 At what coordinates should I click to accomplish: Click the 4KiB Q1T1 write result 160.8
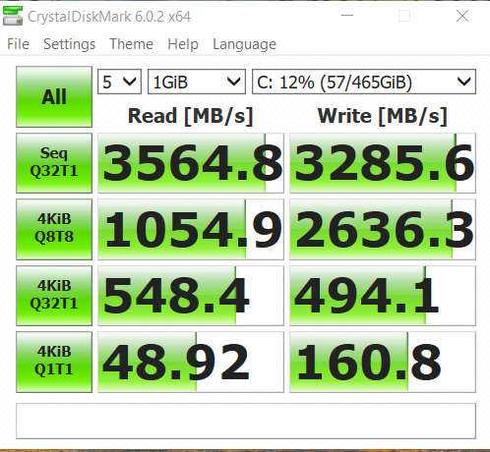click(383, 362)
